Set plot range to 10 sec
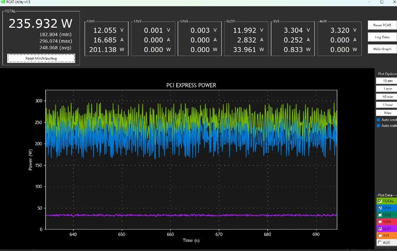Viewport: 397px width, 251px height. point(387,81)
